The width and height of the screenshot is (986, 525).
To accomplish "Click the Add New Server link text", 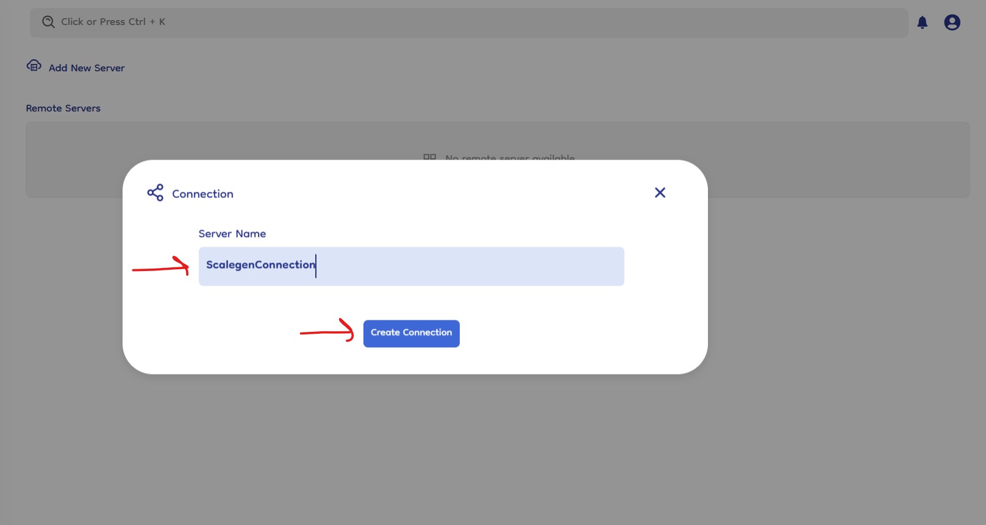I will pyautogui.click(x=87, y=68).
